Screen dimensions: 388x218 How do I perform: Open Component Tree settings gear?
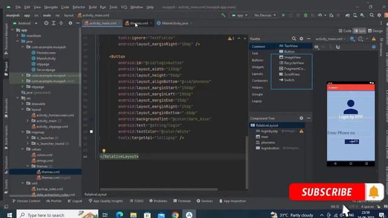(301, 119)
